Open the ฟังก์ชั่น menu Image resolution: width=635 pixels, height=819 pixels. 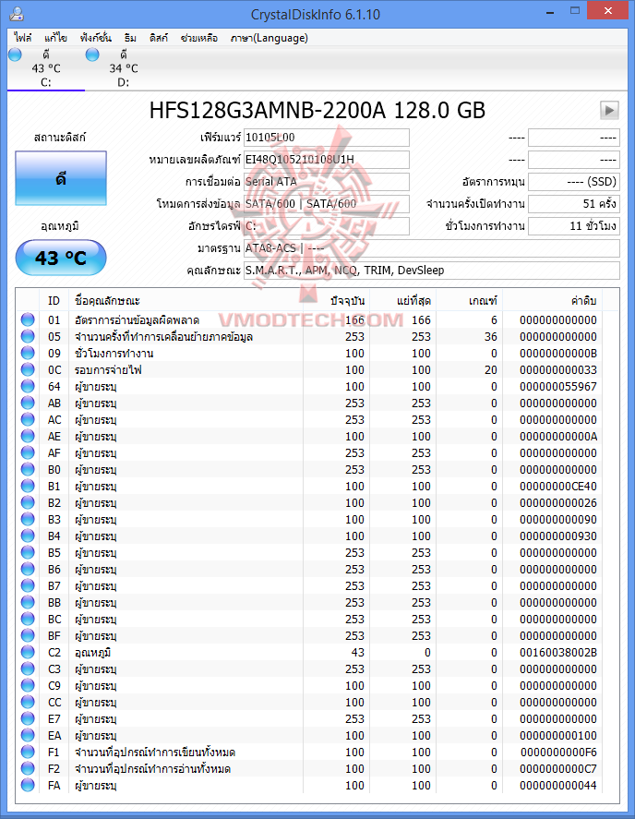96,38
